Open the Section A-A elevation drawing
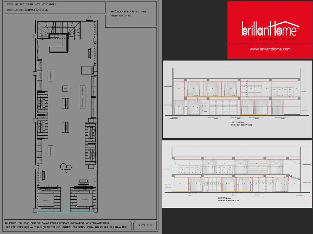 [x=237, y=174]
